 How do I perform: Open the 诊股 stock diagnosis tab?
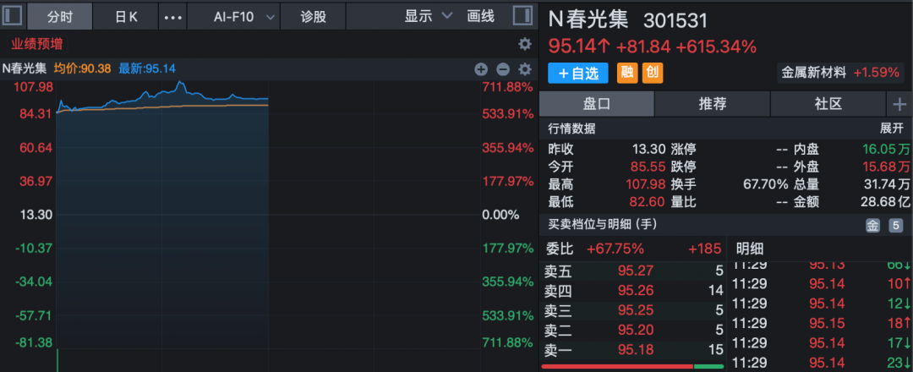(x=314, y=16)
